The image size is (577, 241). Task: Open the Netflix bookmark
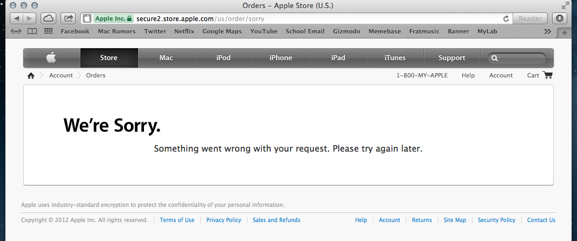(184, 31)
